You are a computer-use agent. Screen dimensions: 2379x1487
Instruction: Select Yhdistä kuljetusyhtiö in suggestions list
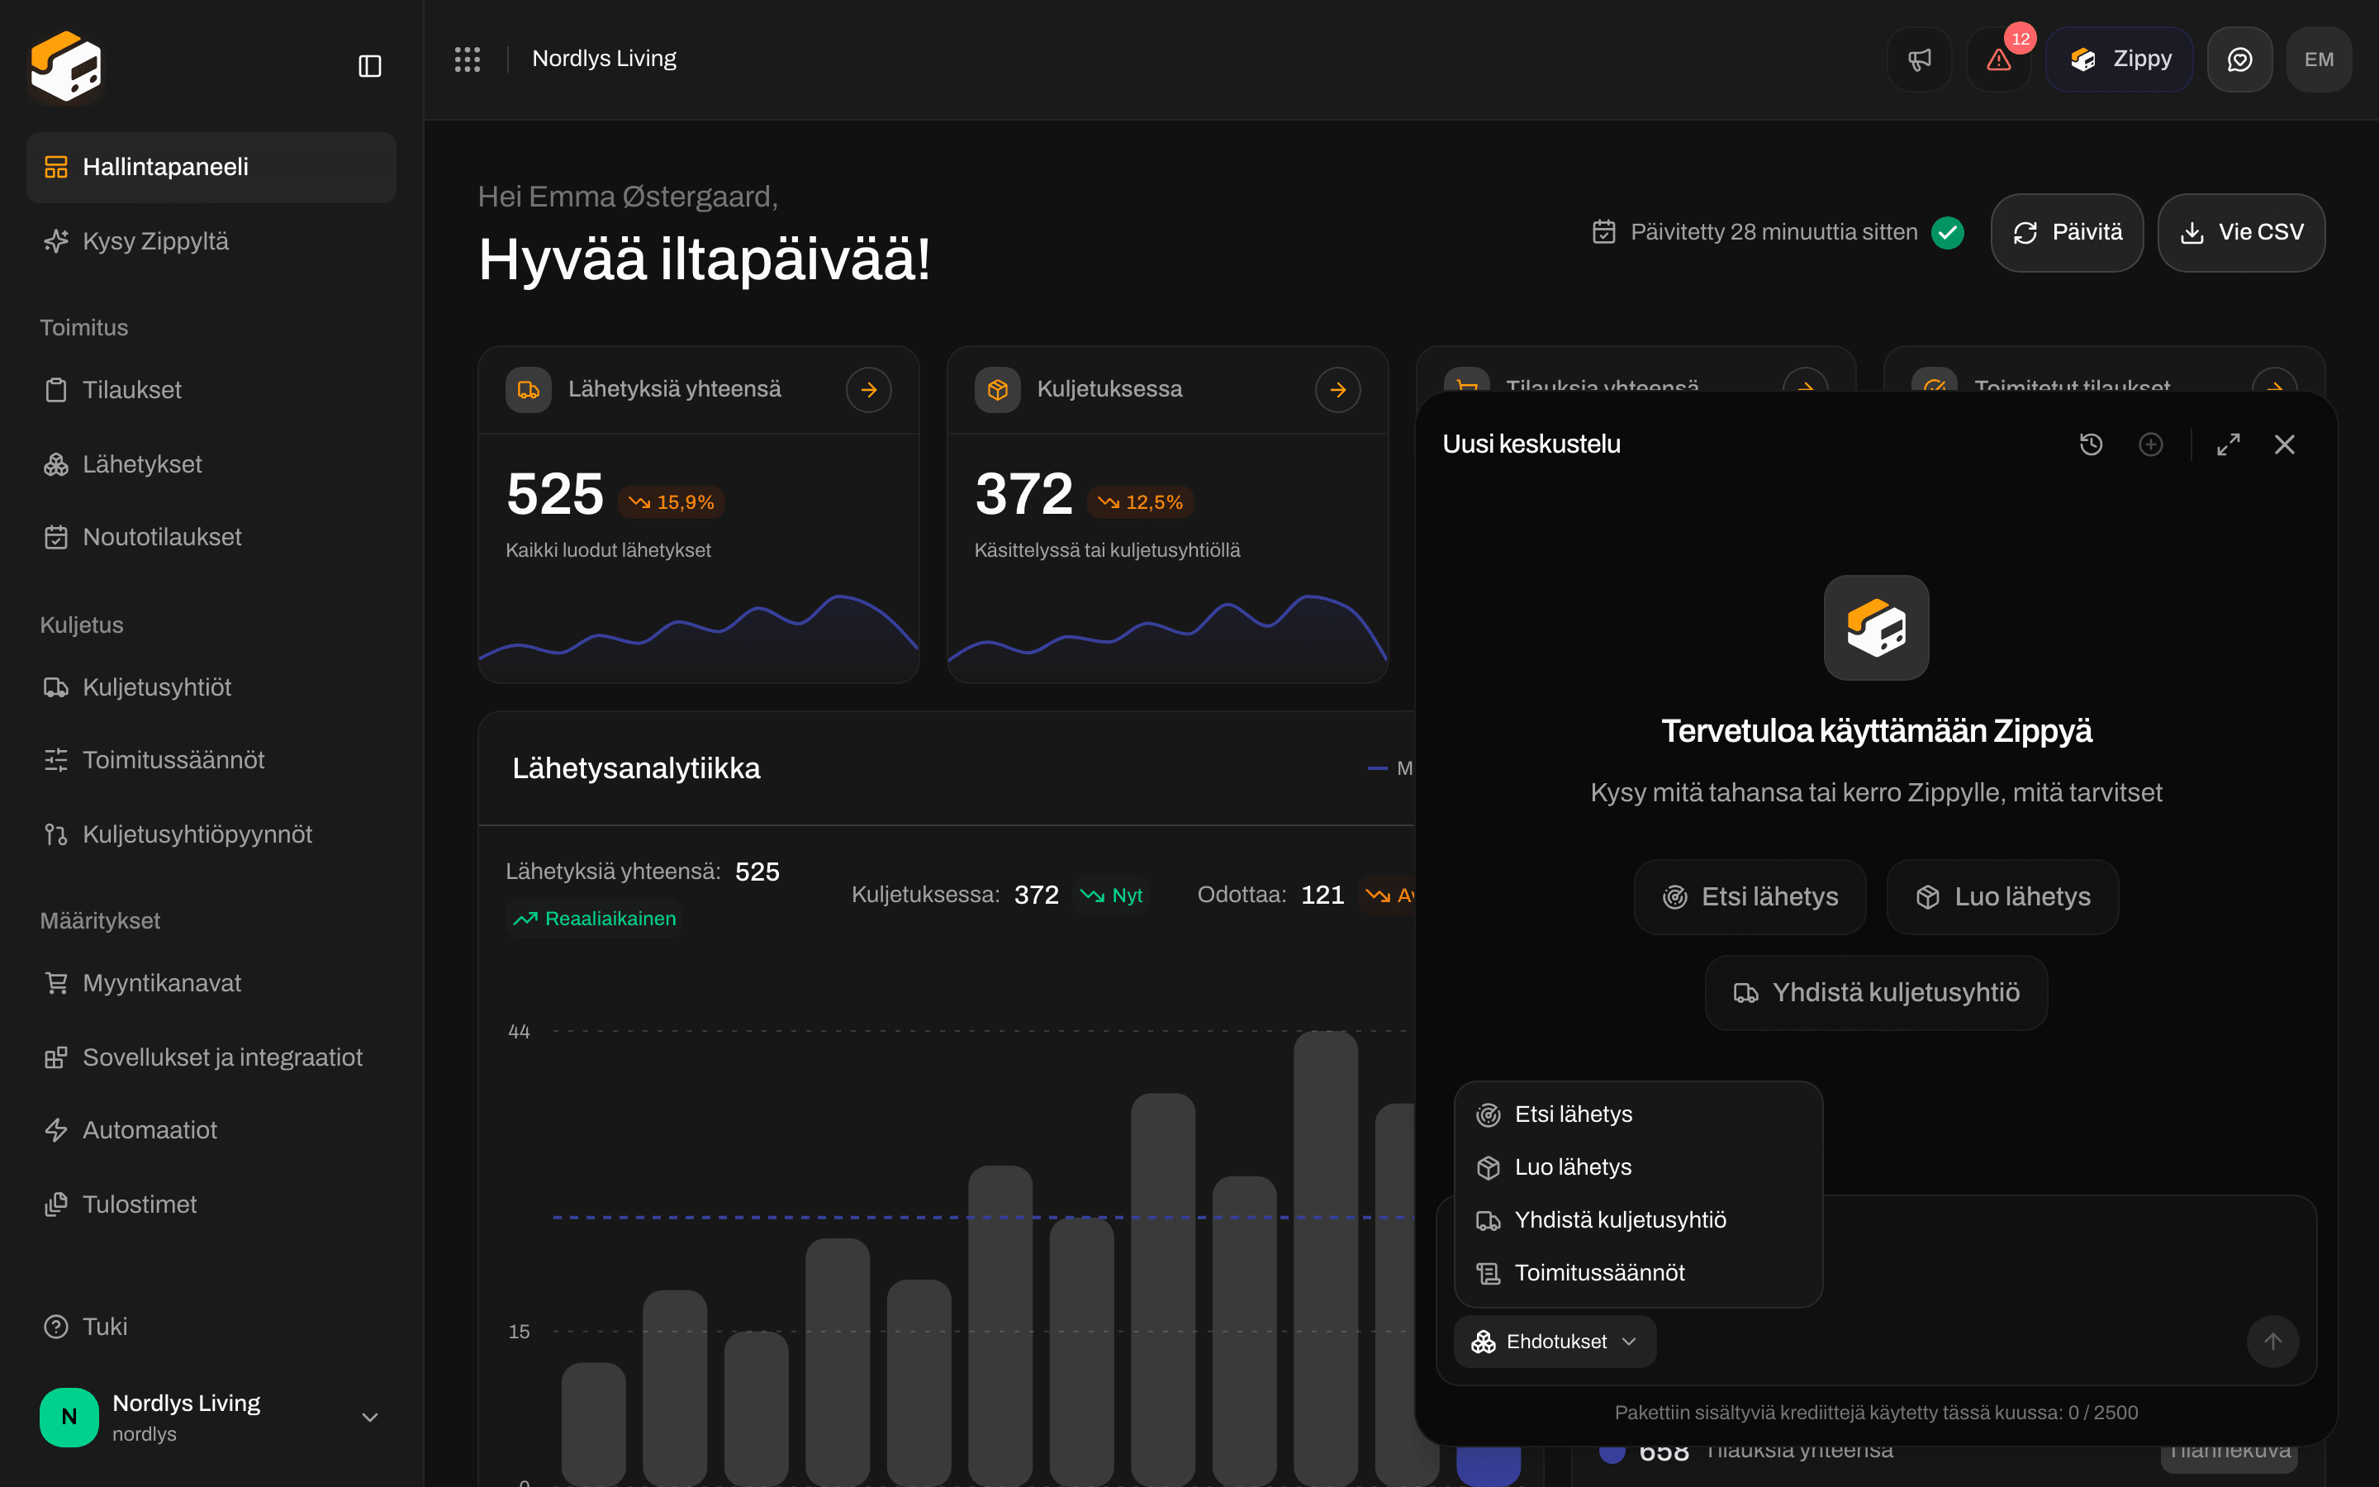[1638, 1220]
